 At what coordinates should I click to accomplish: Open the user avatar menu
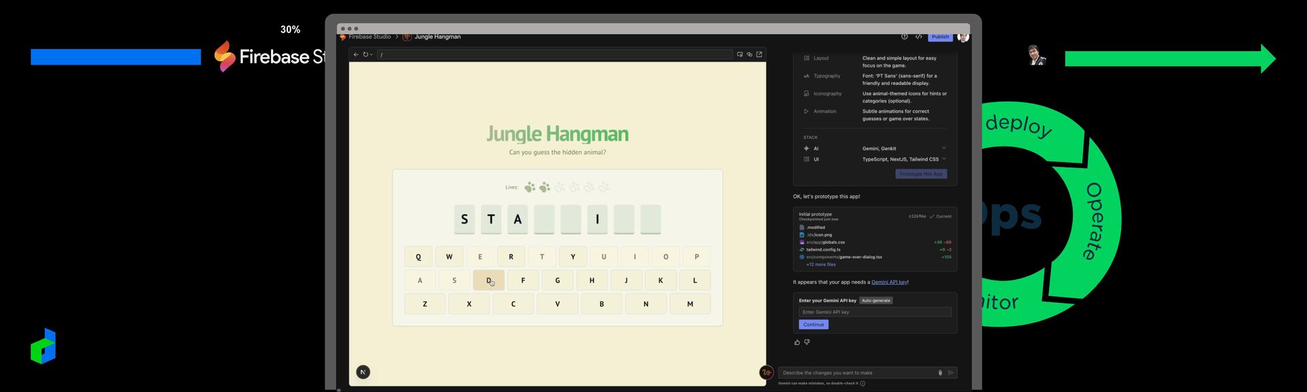click(x=963, y=37)
